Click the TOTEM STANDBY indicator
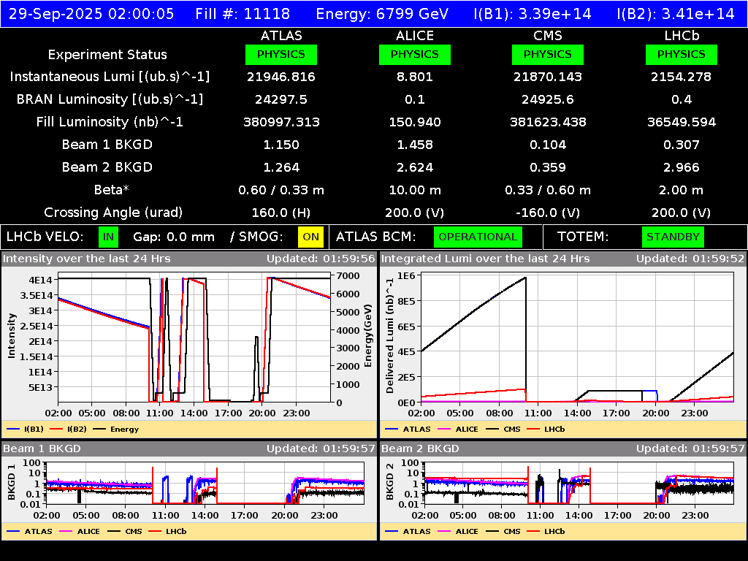This screenshot has width=748, height=561. coord(673,237)
